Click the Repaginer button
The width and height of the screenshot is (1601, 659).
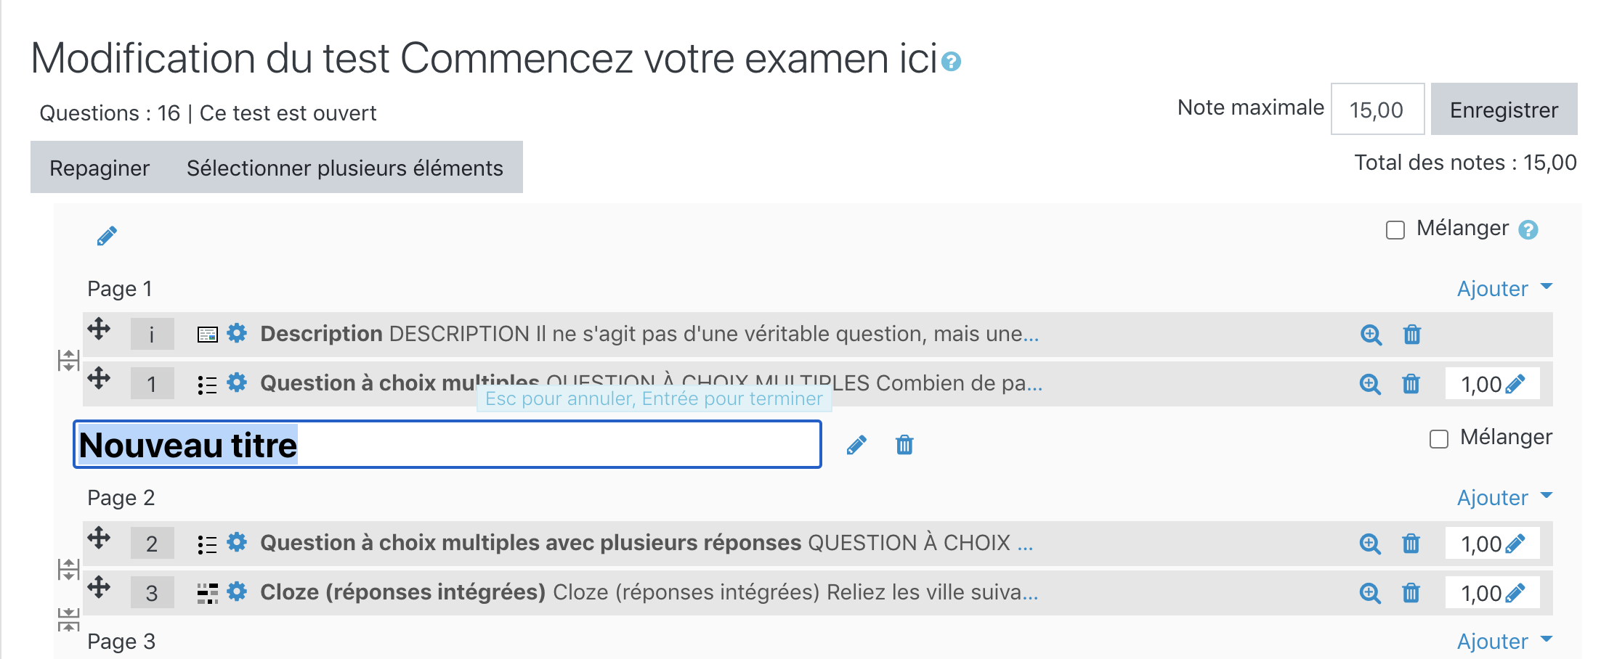click(x=100, y=168)
